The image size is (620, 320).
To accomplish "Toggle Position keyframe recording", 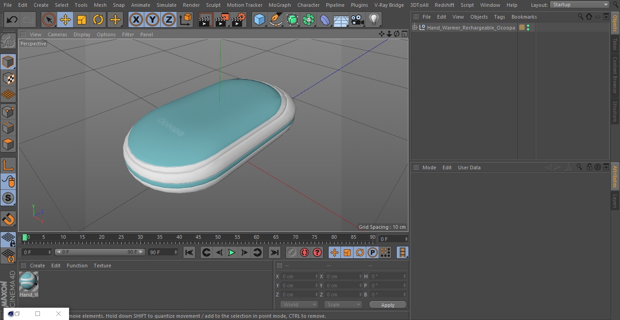I will coord(335,252).
